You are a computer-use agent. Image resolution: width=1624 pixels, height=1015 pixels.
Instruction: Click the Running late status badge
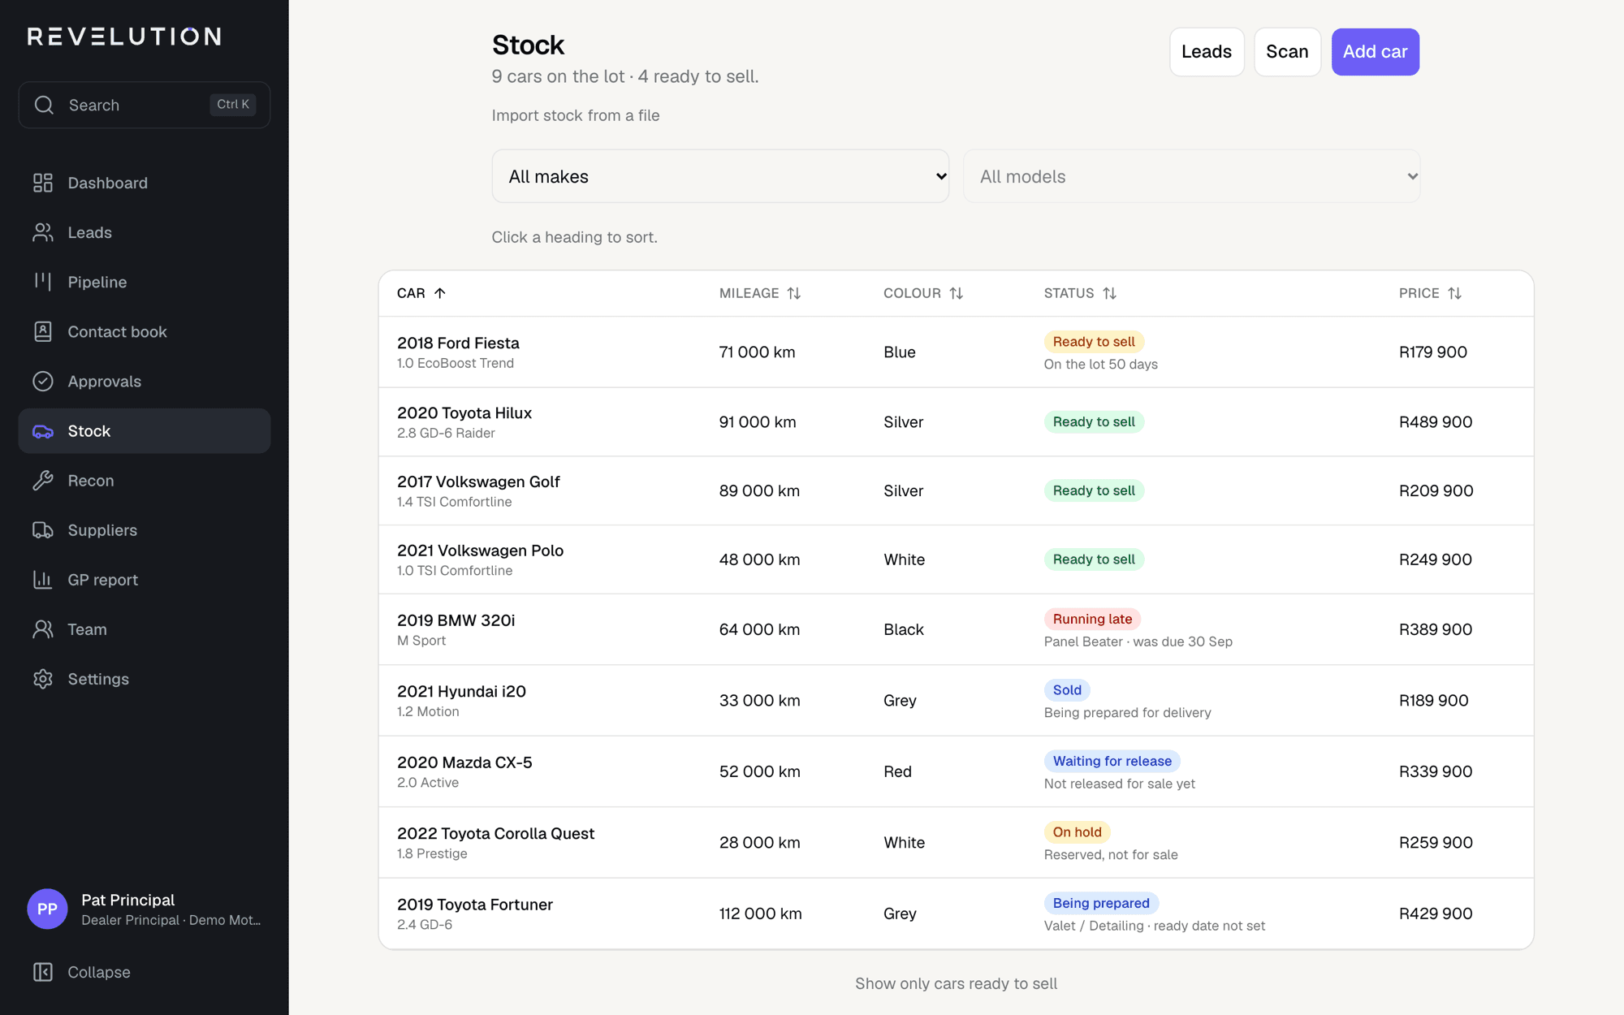(x=1092, y=619)
